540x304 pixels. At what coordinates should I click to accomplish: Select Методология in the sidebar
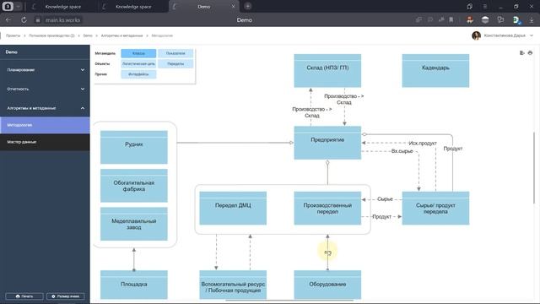45,125
